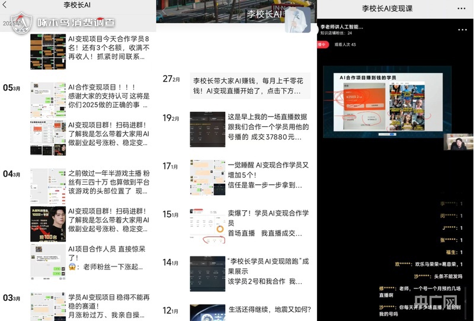The image size is (474, 321).
Task: Tap the 福生: 1 comment
Action: [454, 252]
